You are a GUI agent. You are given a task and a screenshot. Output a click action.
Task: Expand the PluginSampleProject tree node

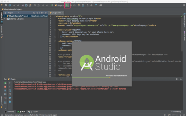pos(4,16)
